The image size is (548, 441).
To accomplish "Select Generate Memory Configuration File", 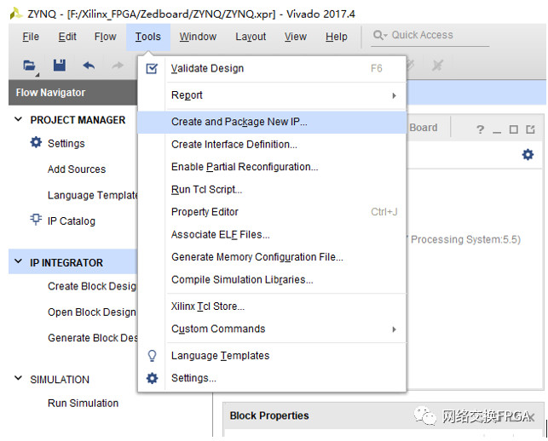I will [x=272, y=257].
